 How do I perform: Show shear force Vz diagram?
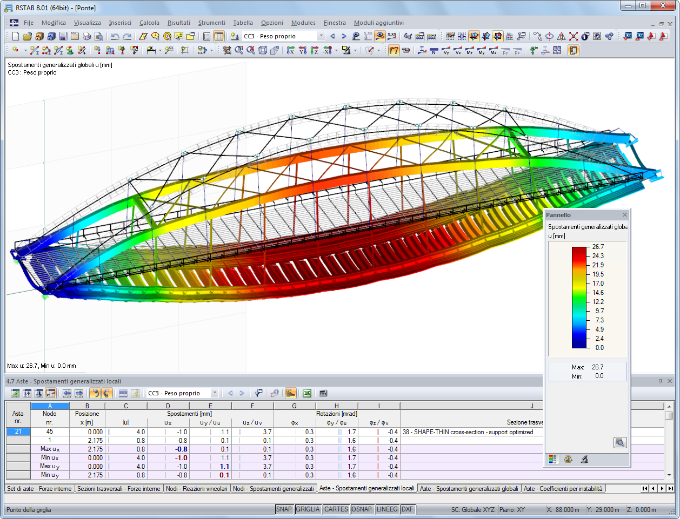pos(458,50)
